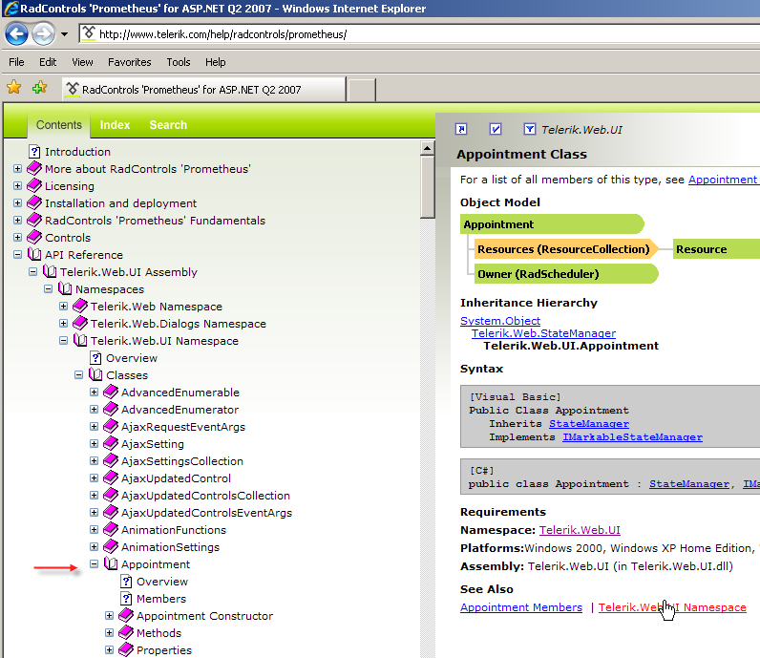Click the Methods book icon
This screenshot has width=760, height=658.
tap(126, 632)
